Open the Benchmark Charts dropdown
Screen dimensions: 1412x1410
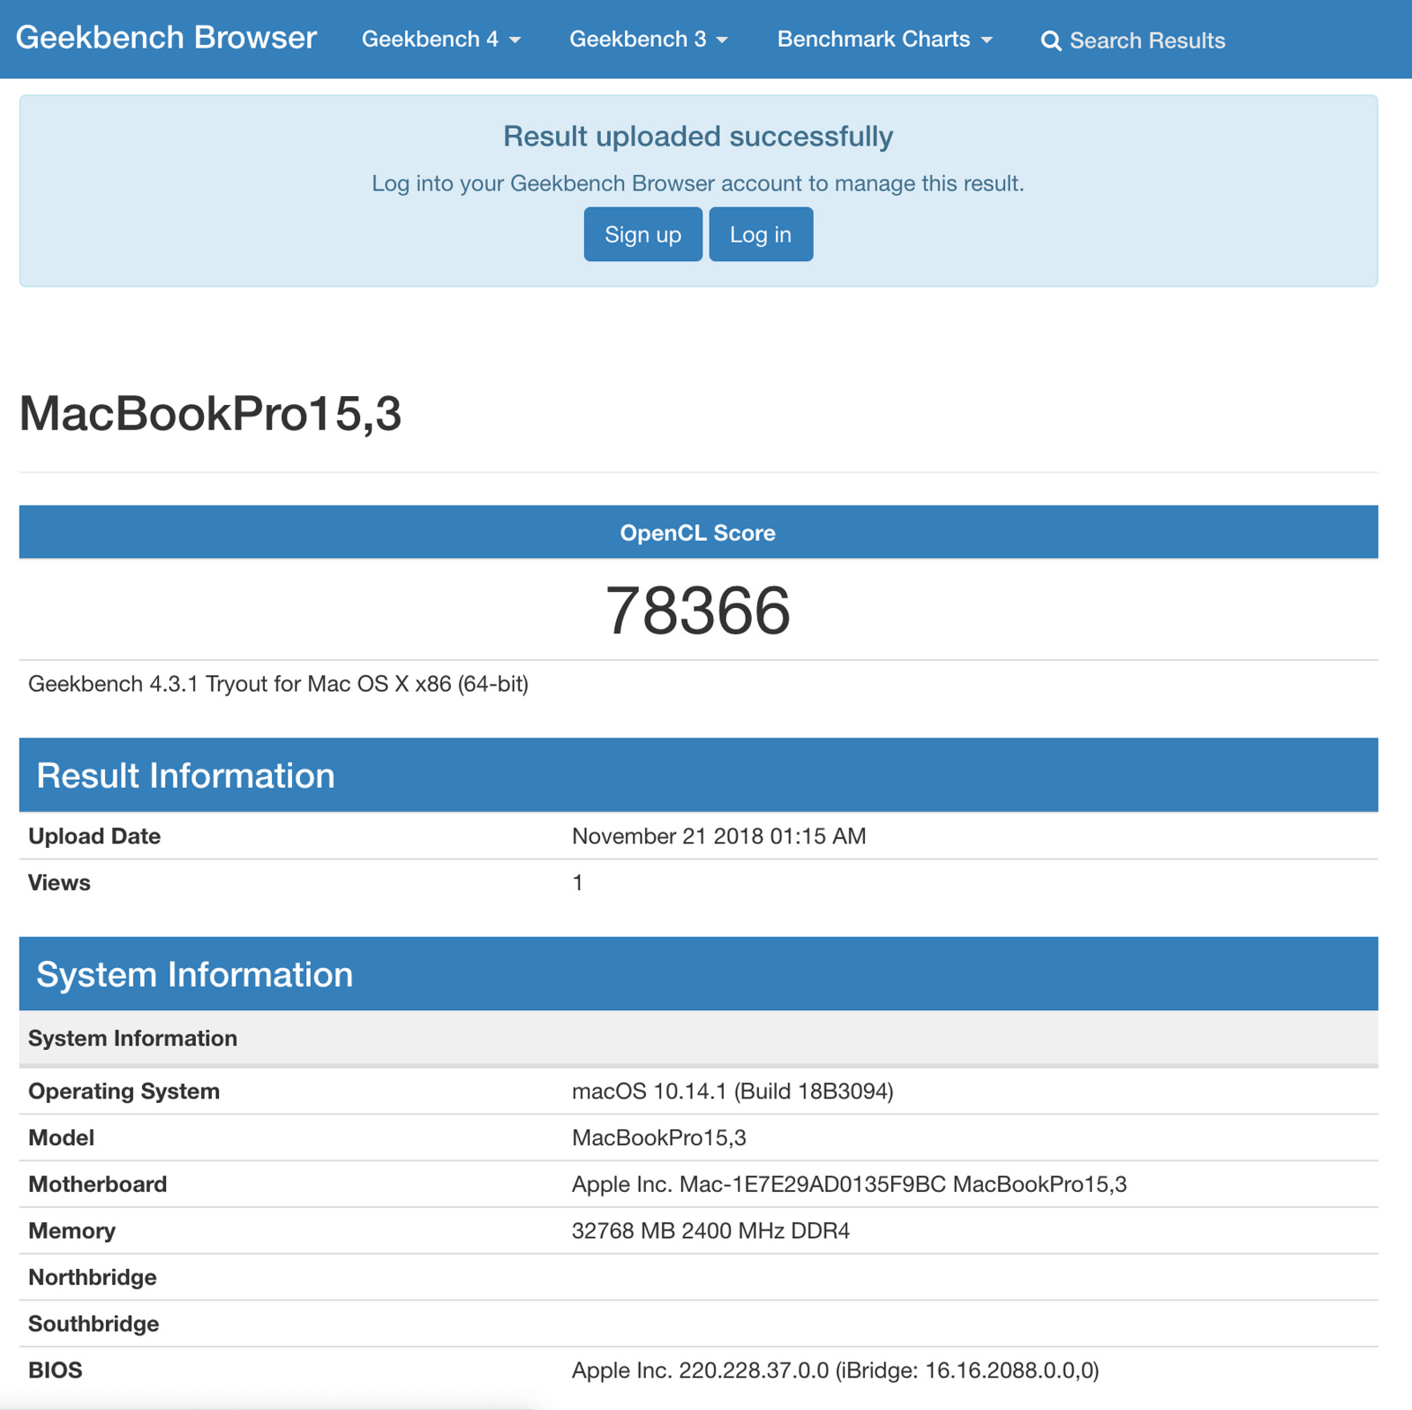pyautogui.click(x=884, y=39)
